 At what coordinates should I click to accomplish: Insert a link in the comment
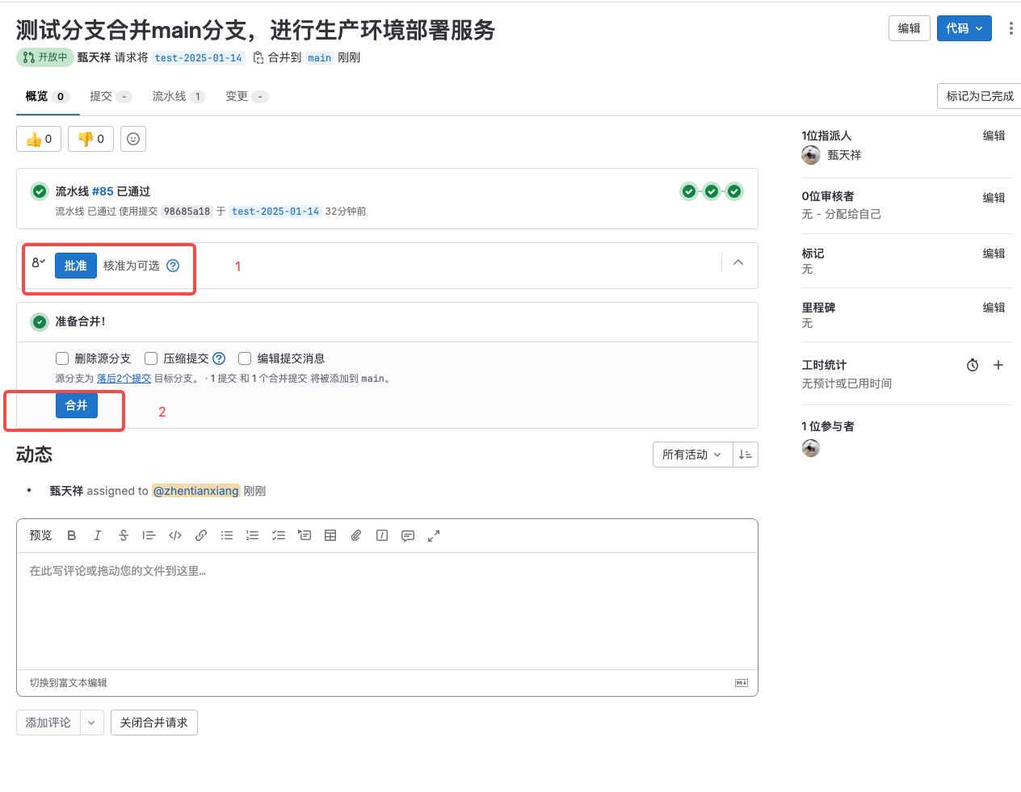pos(201,535)
